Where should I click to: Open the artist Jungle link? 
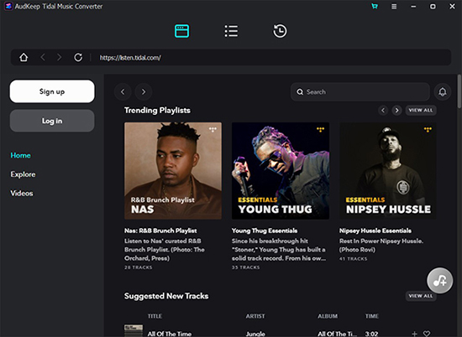(x=255, y=334)
